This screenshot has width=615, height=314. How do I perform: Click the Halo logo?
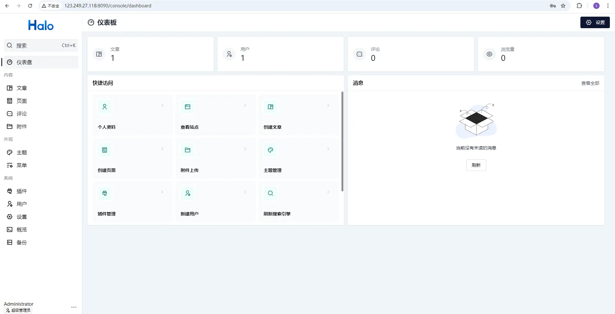pyautogui.click(x=41, y=25)
